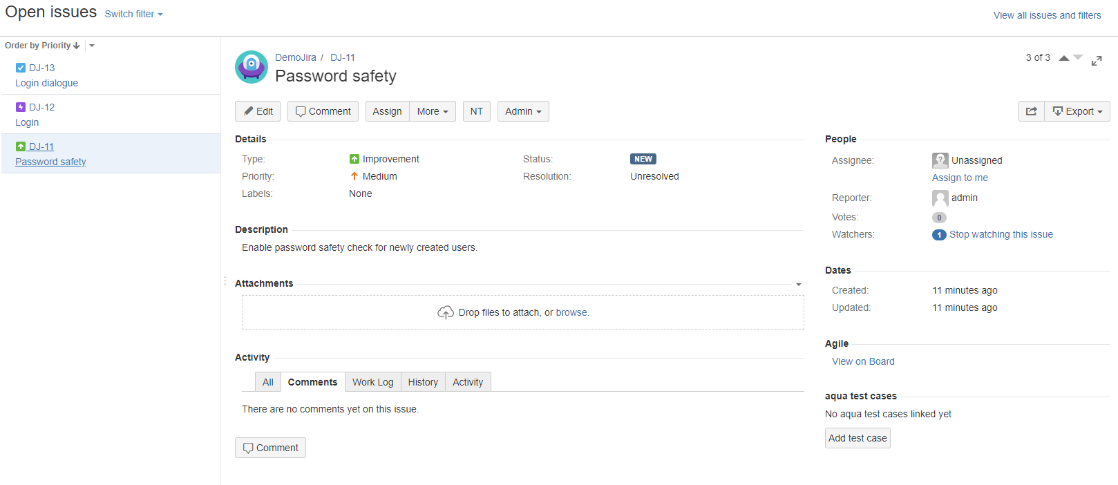Click the DemoJira project avatar icon
This screenshot has height=485, width=1118.
click(252, 67)
